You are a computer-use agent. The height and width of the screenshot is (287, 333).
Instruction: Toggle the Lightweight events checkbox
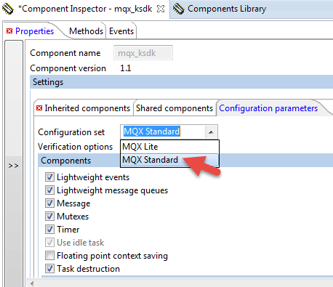tap(49, 177)
